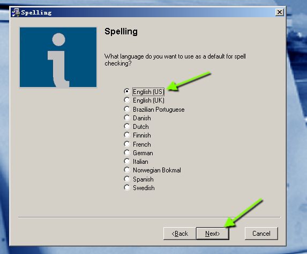
Task: Click the 'What language do you want' prompt
Action: point(175,60)
